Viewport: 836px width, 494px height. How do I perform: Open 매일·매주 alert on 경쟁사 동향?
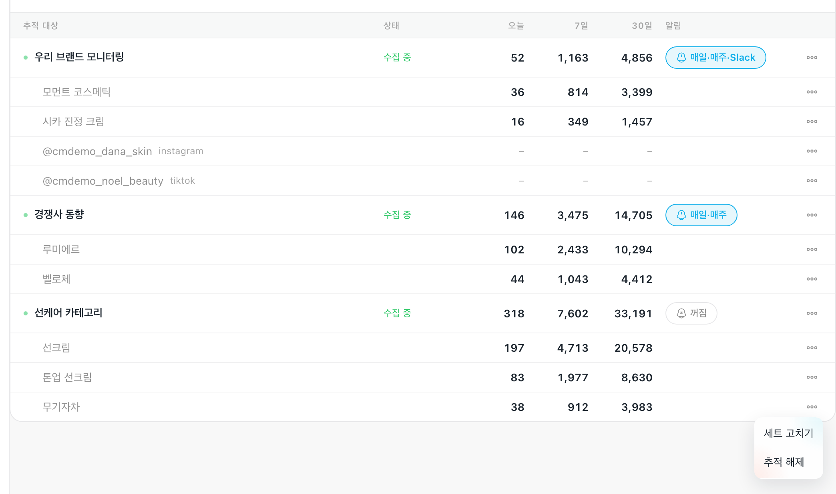[701, 215]
